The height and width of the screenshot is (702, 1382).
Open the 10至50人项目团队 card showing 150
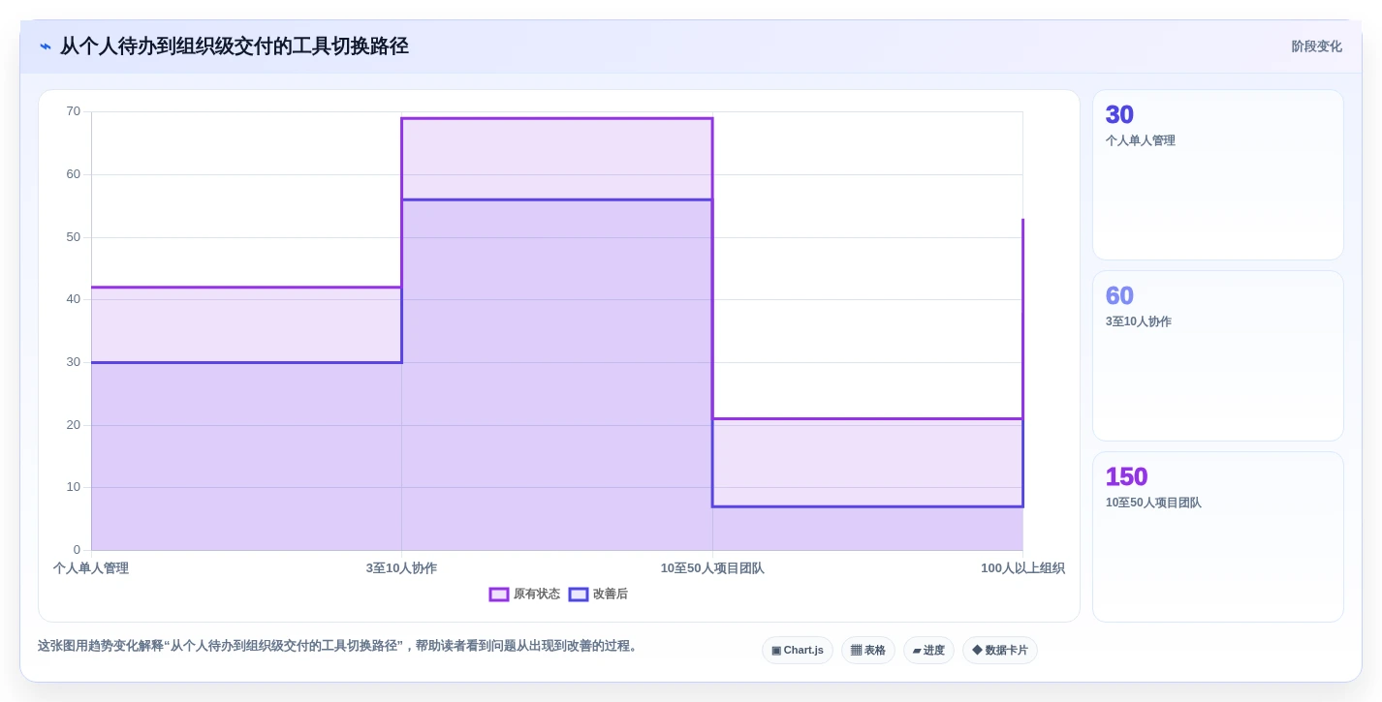click(1218, 536)
